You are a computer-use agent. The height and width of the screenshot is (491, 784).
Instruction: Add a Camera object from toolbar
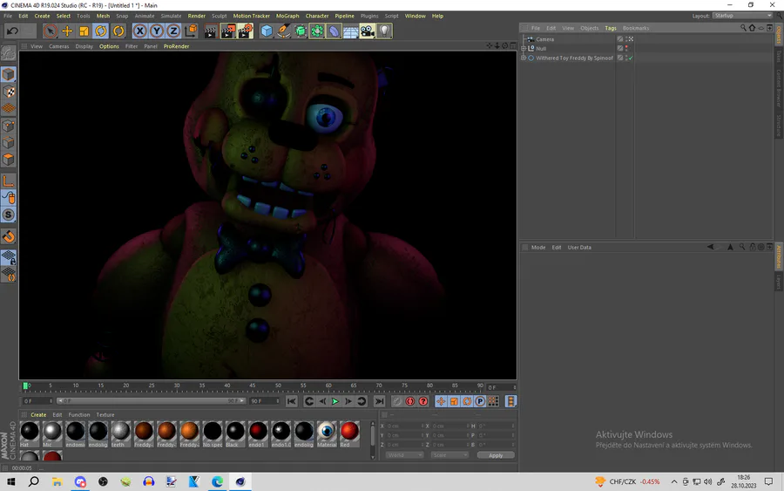pyautogui.click(x=368, y=31)
